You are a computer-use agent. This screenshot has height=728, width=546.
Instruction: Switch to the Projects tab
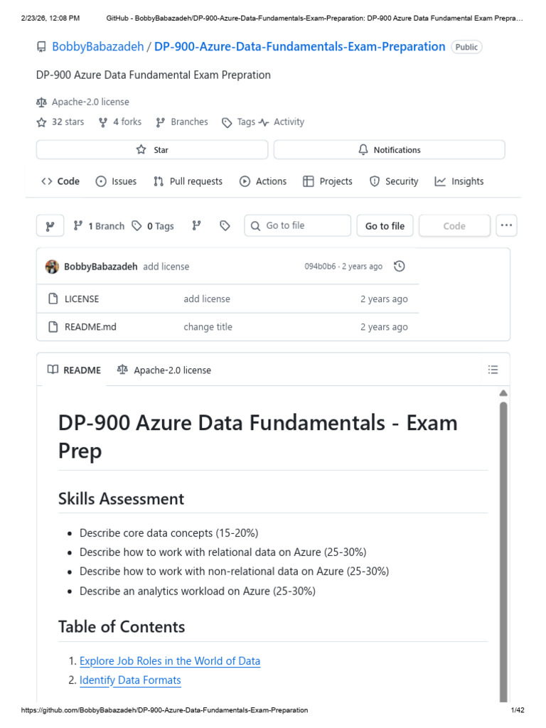(x=328, y=181)
